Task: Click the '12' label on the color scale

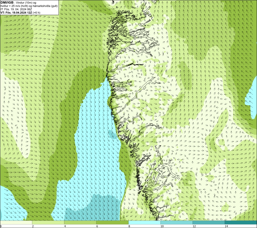Action: (194, 226)
